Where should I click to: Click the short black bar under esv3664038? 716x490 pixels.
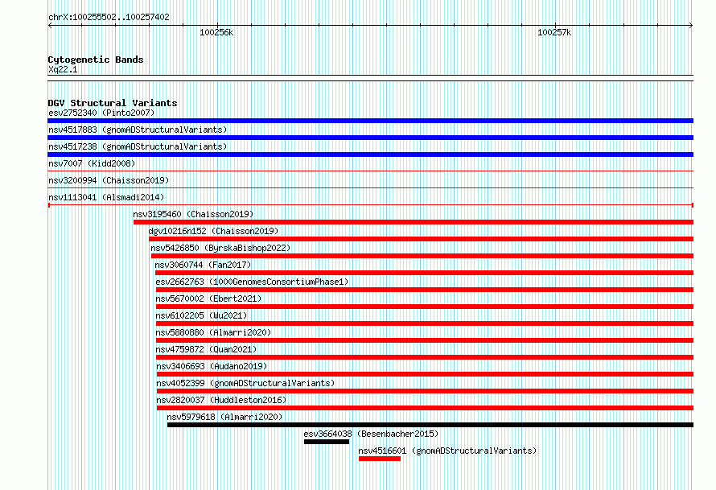coord(327,442)
